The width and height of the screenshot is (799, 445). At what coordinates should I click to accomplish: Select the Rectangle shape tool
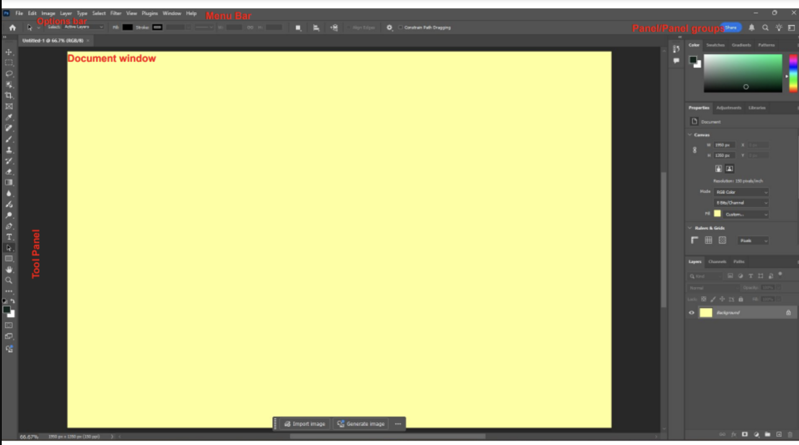(x=9, y=259)
